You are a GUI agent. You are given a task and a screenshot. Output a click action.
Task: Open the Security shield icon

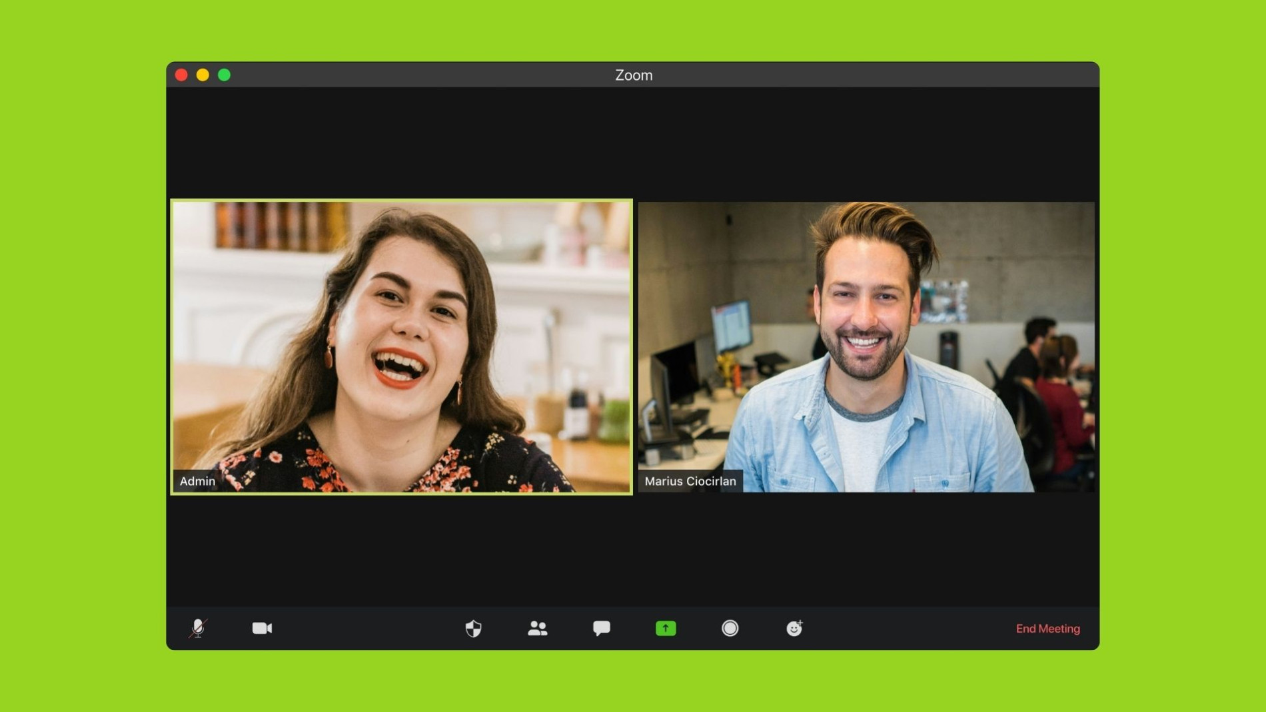point(473,628)
